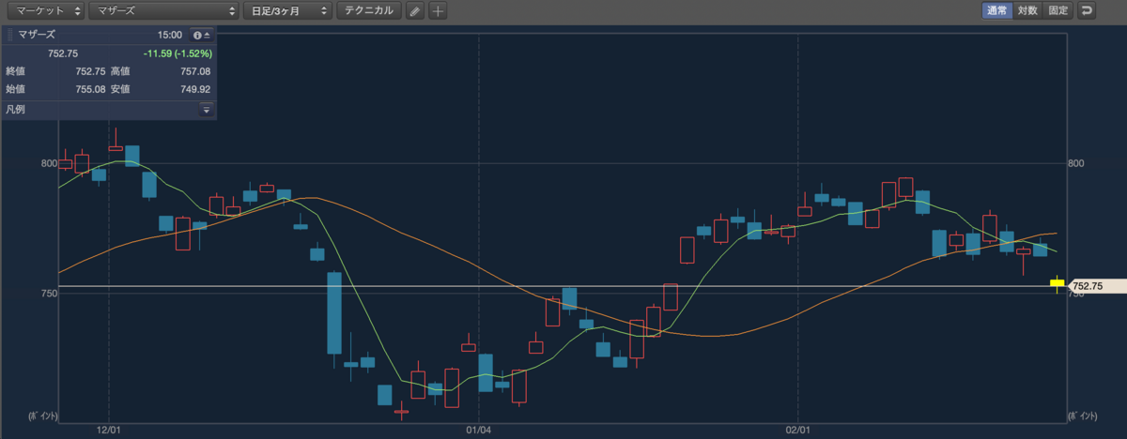1127x439 pixels.
Task: Click the plus icon to add chart
Action: pyautogui.click(x=438, y=11)
